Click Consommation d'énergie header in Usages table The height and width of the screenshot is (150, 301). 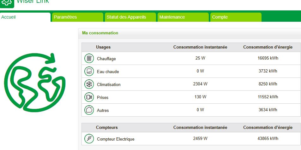(268, 47)
